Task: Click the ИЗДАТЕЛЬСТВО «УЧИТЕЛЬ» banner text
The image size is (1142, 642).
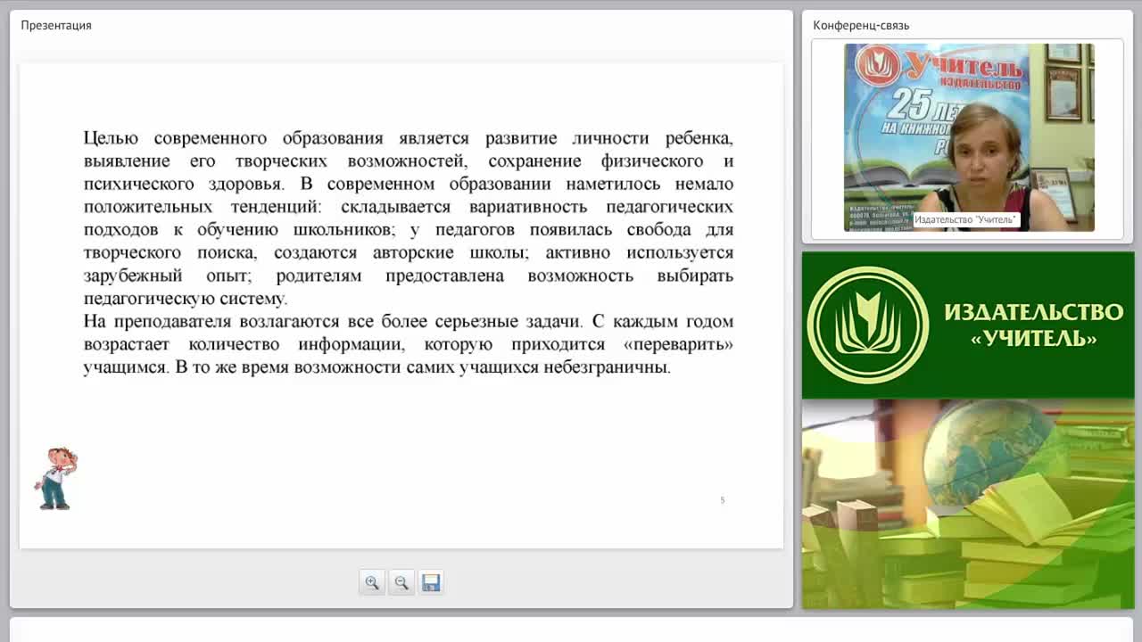Action: click(1033, 325)
